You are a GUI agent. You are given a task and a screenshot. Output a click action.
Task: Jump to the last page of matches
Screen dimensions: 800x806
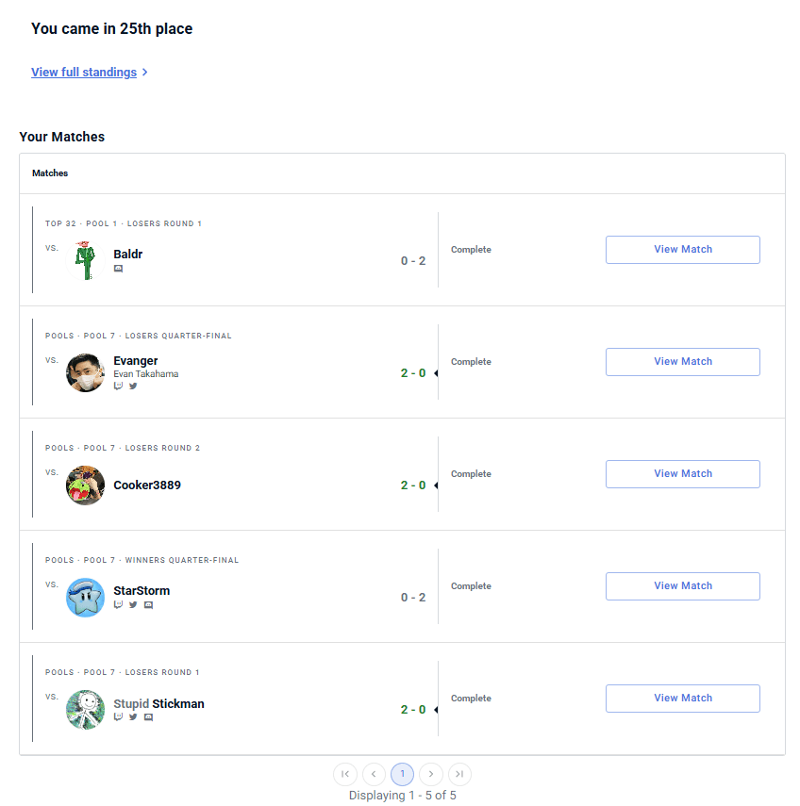click(459, 774)
